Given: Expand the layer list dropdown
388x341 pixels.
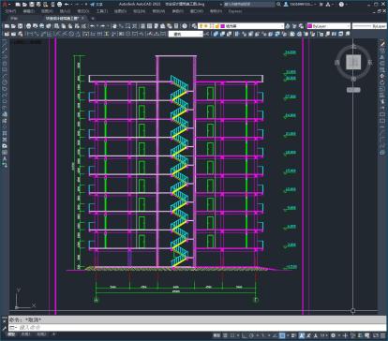Looking at the screenshot, I should click(x=282, y=26).
